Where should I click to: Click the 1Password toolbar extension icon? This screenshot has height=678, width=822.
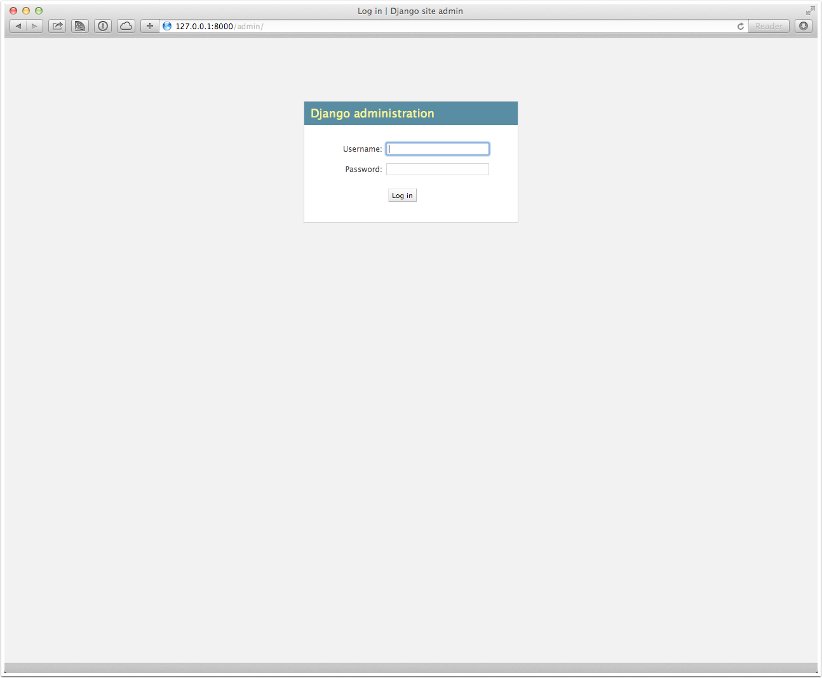click(x=103, y=26)
